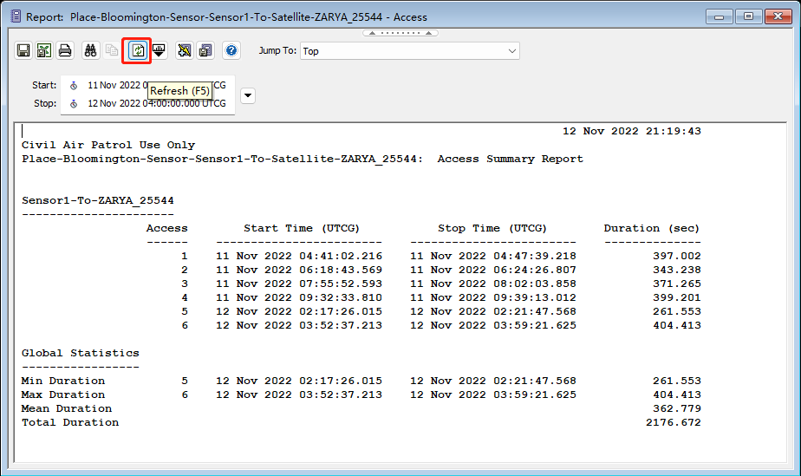The image size is (801, 476).
Task: Click the Start time type icon
Action: (x=74, y=86)
